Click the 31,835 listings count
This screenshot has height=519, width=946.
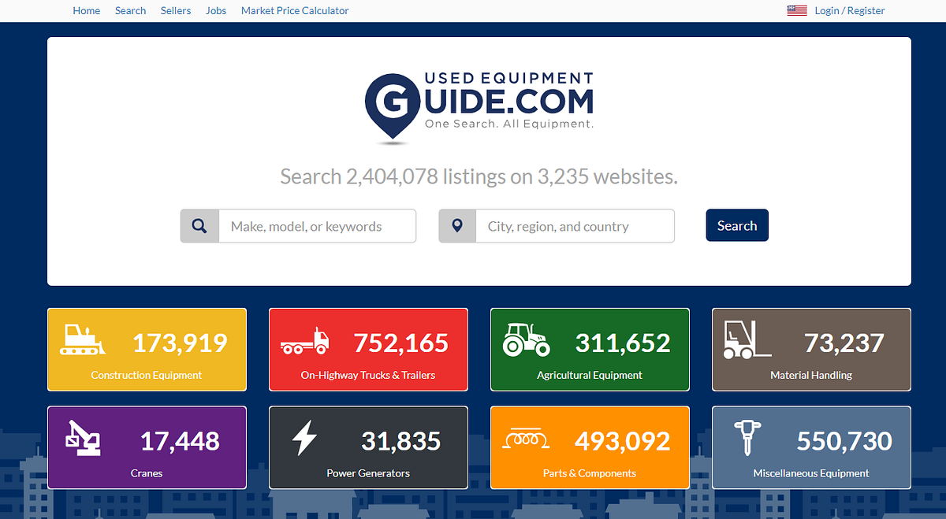(x=401, y=441)
